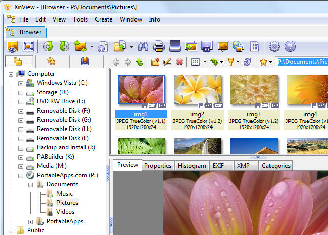This screenshot has width=328, height=235.
Task: Click the Print icon in toolbar
Action: point(159,46)
